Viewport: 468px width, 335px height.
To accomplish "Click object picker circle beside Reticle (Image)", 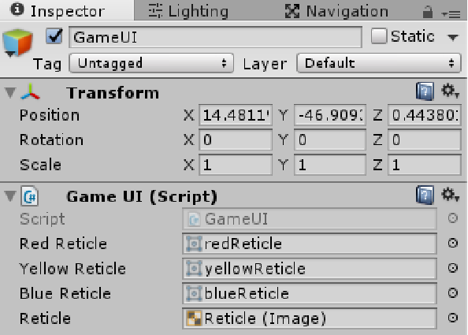I will coord(453,318).
